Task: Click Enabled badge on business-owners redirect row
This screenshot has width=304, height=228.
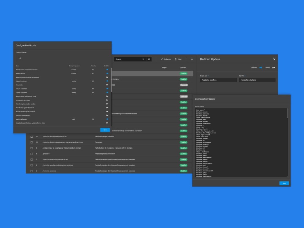Action: tap(184, 114)
